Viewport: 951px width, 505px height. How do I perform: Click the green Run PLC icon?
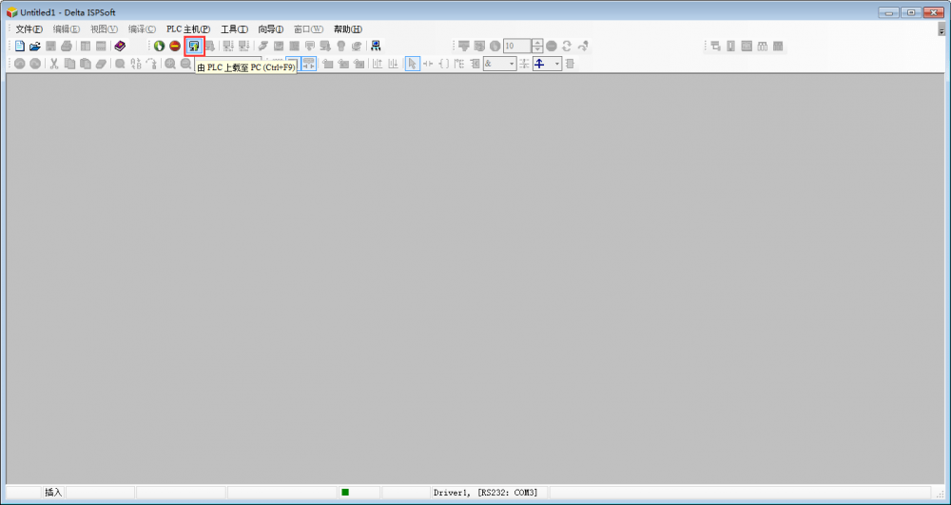160,46
